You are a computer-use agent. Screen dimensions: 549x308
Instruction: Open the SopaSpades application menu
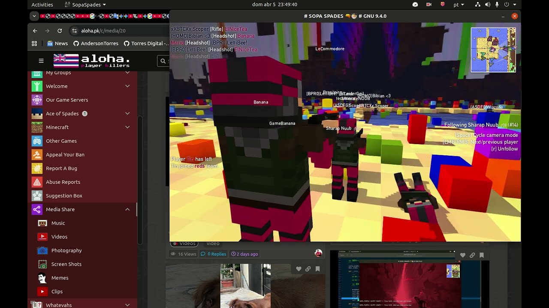coord(85,5)
